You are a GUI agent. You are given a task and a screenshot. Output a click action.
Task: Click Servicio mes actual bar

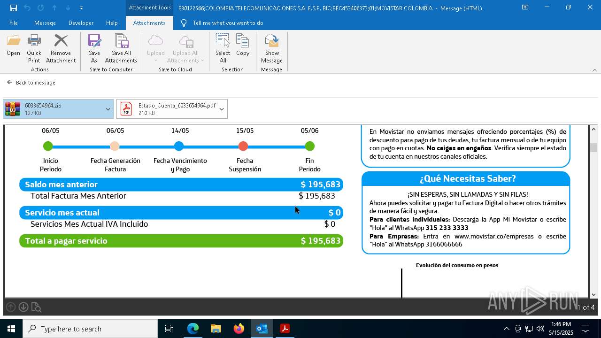click(x=181, y=213)
